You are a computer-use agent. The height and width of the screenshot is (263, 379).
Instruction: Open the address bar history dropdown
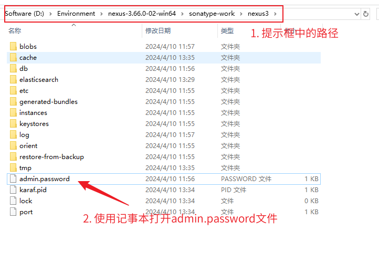356,14
